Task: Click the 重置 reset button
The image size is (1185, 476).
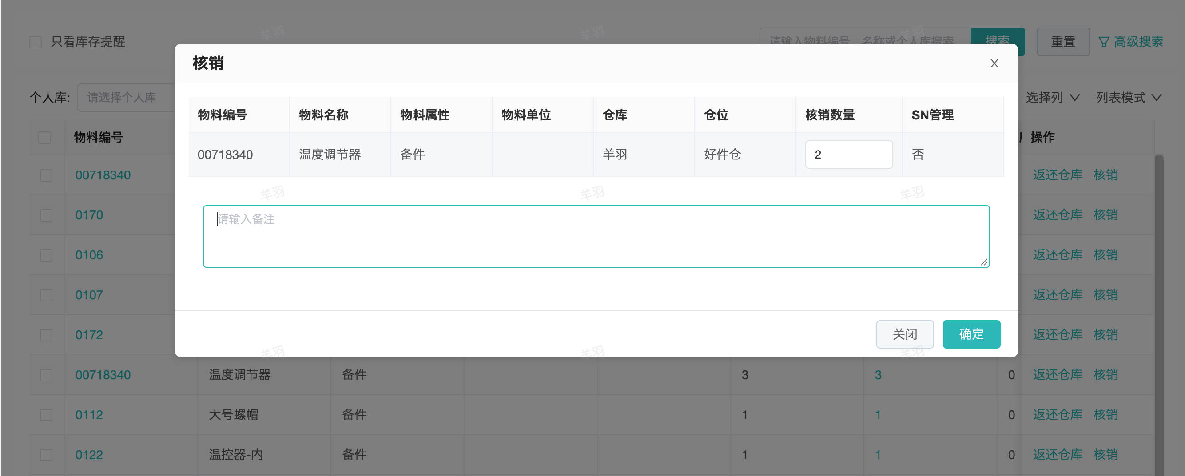Action: pos(1062,42)
